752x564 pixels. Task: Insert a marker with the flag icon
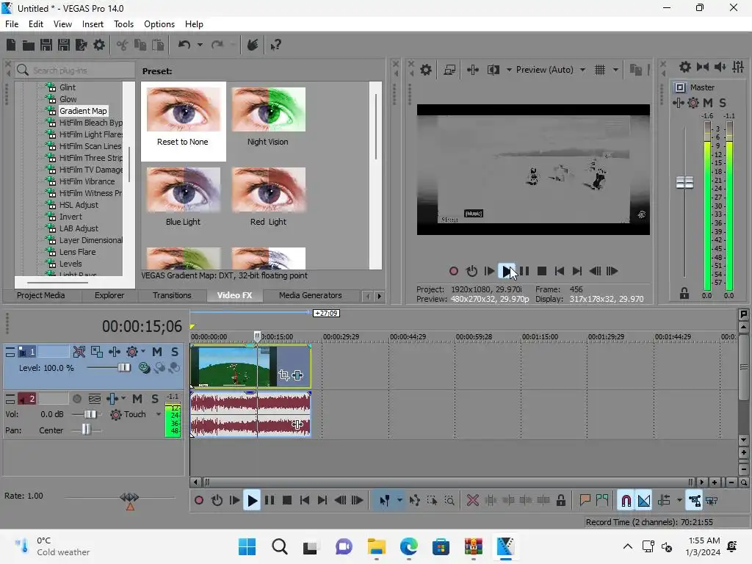click(x=585, y=501)
